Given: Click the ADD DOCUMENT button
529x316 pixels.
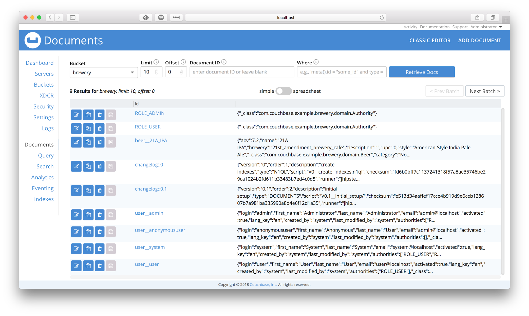Looking at the screenshot, I should 480,40.
